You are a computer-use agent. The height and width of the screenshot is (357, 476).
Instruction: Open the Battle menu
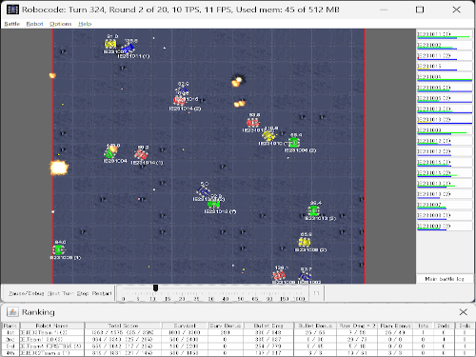tap(12, 24)
